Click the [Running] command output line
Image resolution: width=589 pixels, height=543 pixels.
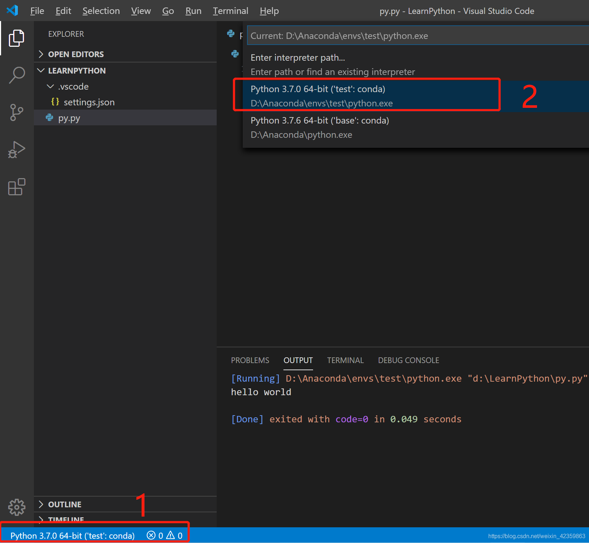409,378
